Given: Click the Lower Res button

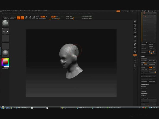Looking at the screenshot, I should pos(145,61).
